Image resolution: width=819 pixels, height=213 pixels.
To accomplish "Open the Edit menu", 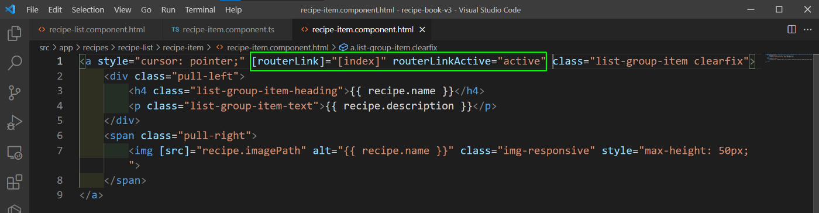I will 55,10.
